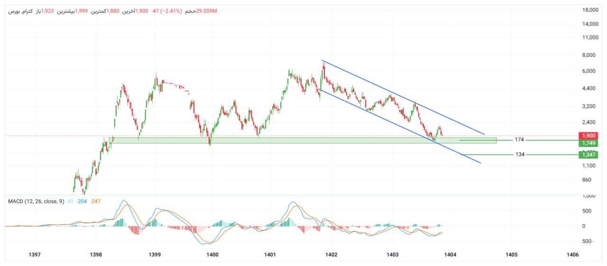607x266 pixels.
Task: Select the horizontal line labeled 174
Action: 550,140
